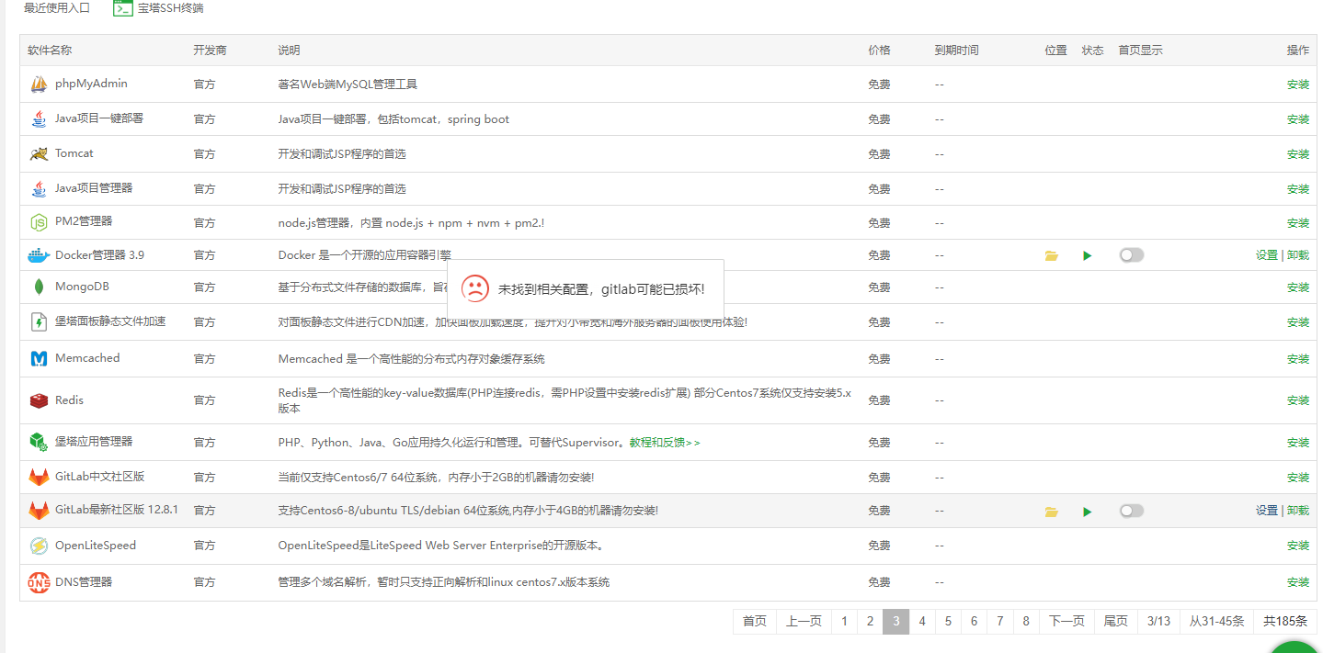The height and width of the screenshot is (653, 1323).
Task: Open the Docker管理器 folder location icon
Action: 1052,256
